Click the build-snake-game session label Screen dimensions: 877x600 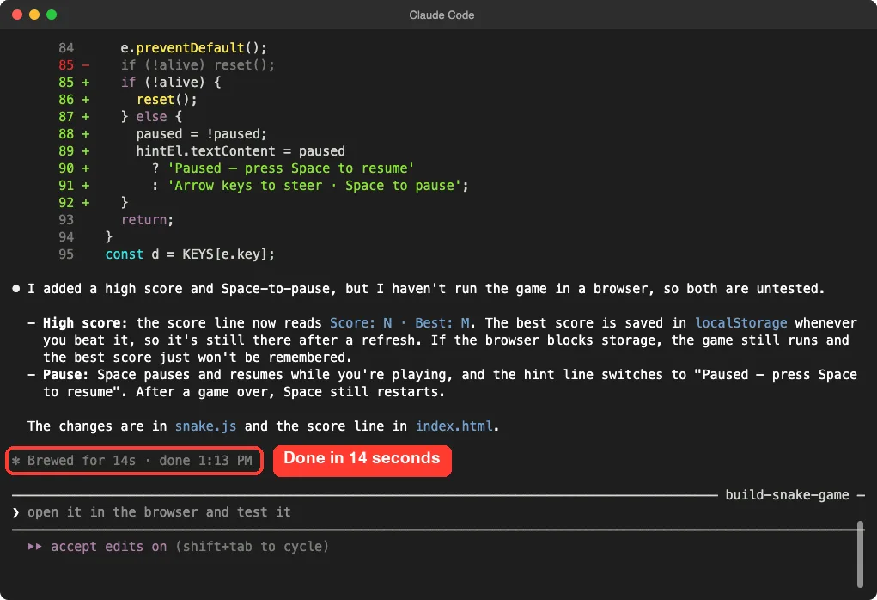point(787,495)
